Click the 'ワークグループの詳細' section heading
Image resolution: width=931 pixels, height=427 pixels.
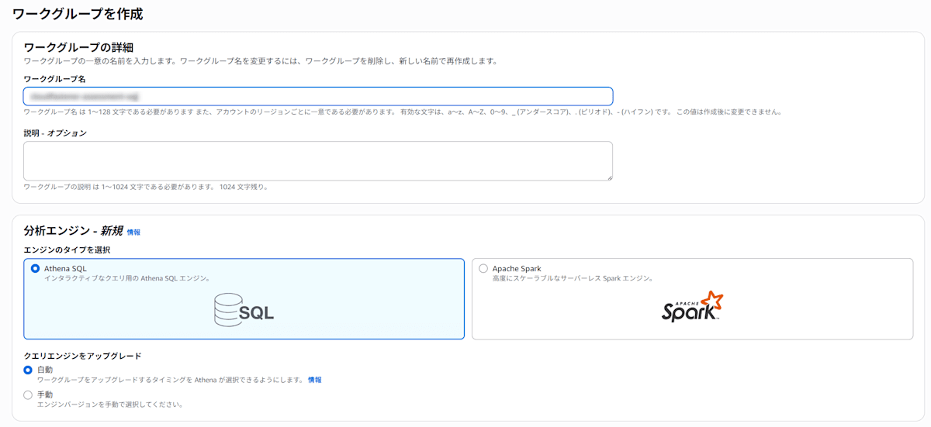[x=78, y=47]
